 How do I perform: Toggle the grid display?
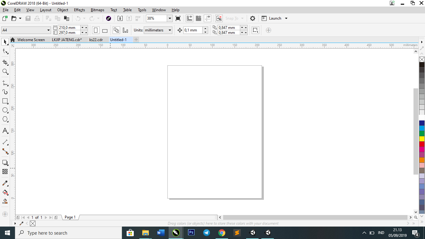198,18
